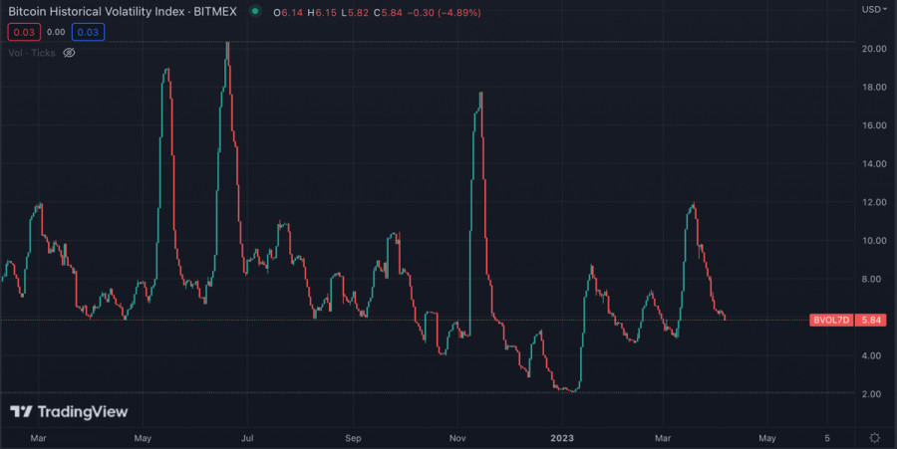Click the Mar label at the time axis start
897x449 pixels.
pos(38,438)
